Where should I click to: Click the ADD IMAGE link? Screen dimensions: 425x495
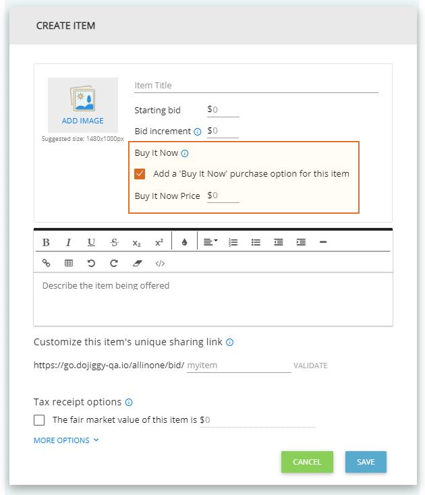tap(83, 121)
